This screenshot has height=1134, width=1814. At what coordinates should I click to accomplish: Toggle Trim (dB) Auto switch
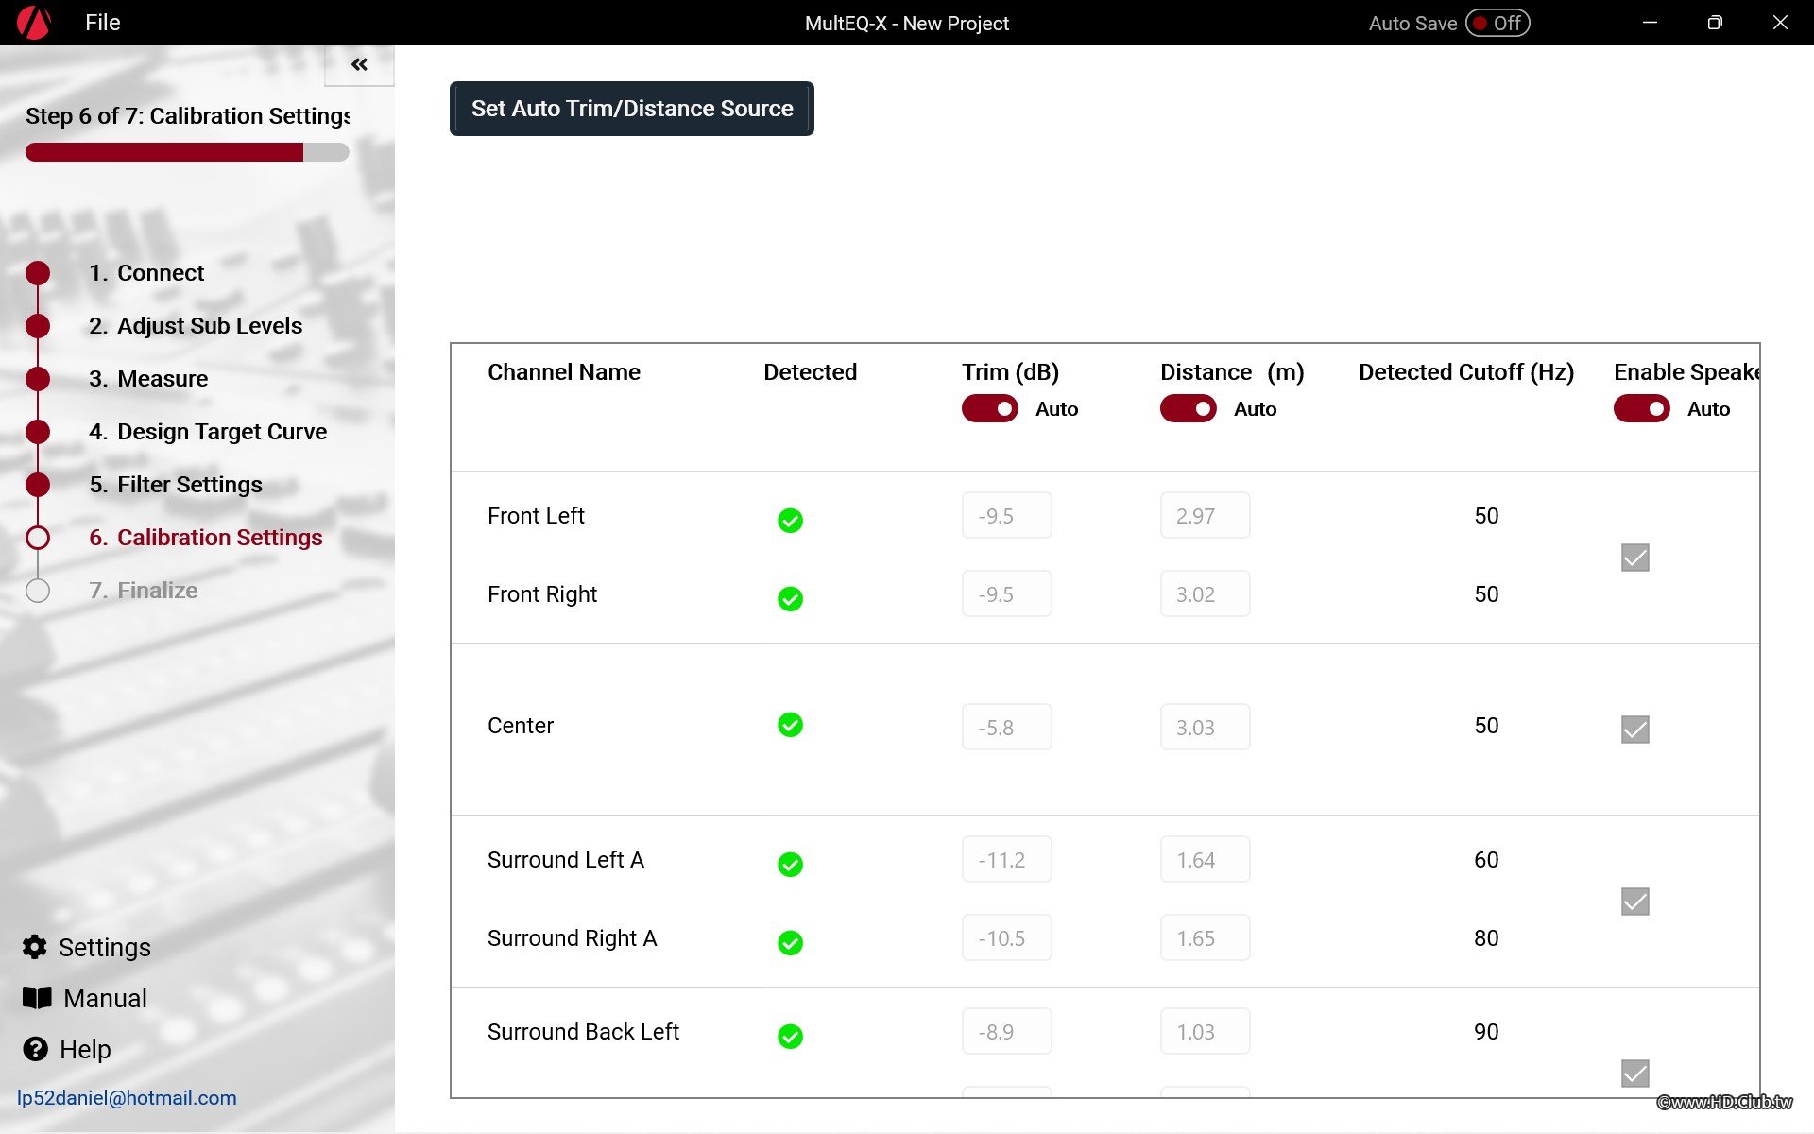(989, 408)
